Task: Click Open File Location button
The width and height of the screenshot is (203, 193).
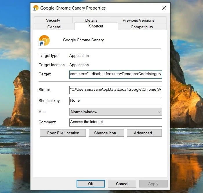Action: (x=63, y=133)
